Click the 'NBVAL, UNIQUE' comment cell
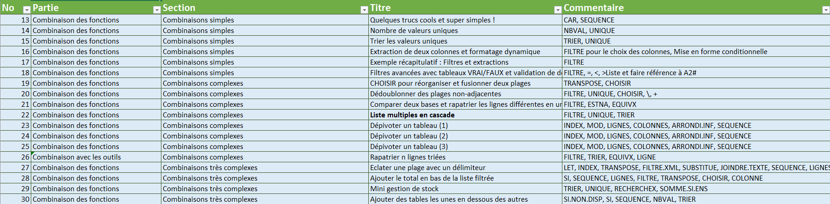 click(696, 30)
